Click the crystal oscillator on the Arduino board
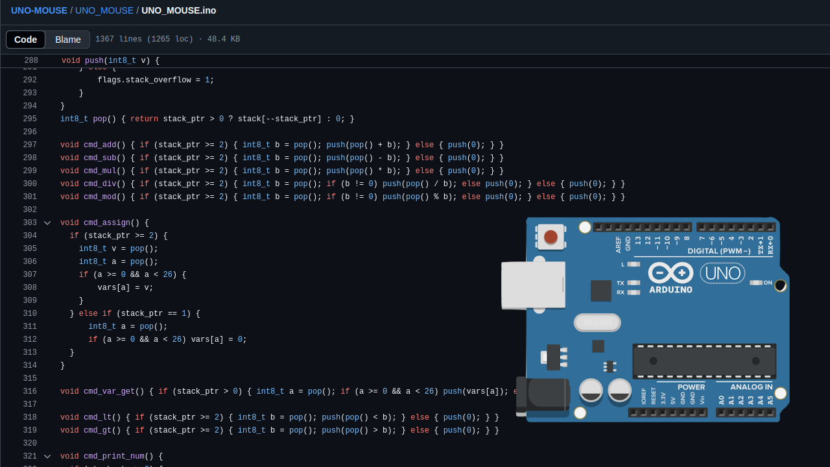 597,322
